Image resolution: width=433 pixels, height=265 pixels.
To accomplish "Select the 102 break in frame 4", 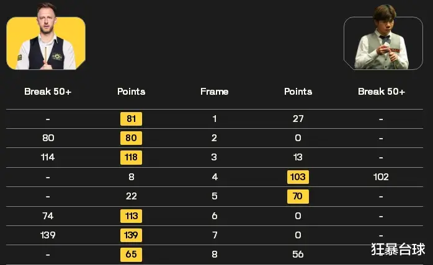I will pyautogui.click(x=381, y=176).
